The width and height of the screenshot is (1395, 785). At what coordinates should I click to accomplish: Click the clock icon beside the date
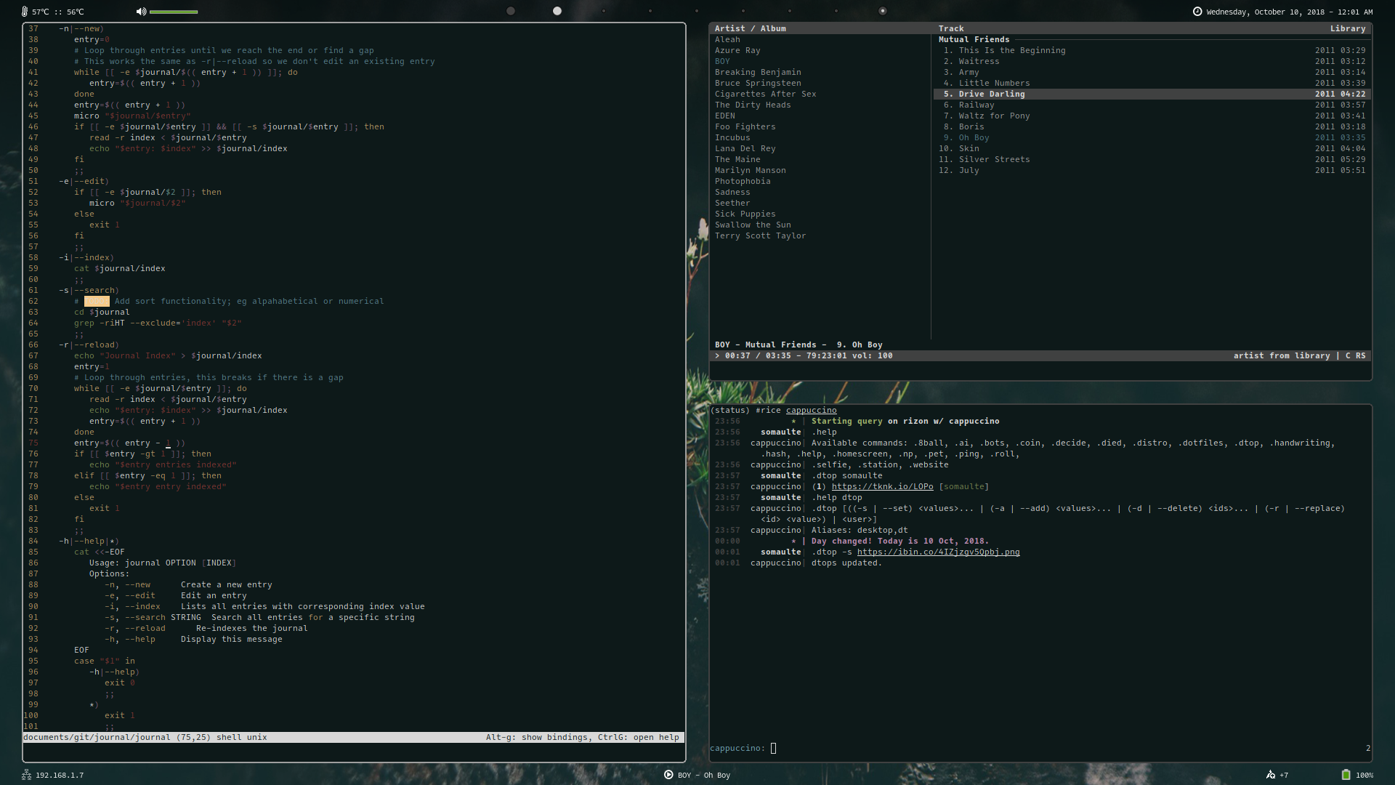pos(1197,12)
